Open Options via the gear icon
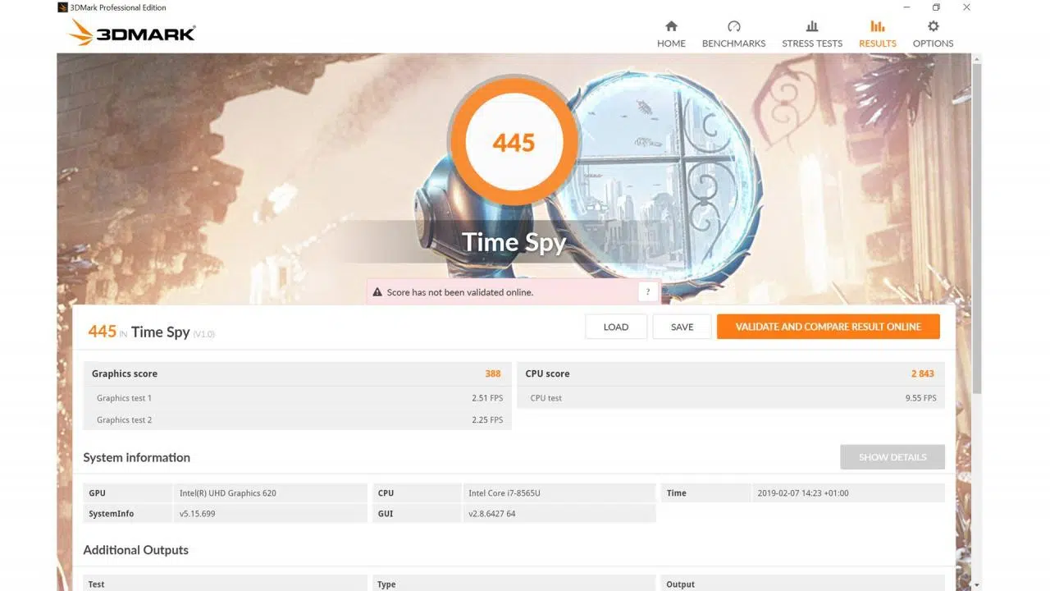 [933, 26]
